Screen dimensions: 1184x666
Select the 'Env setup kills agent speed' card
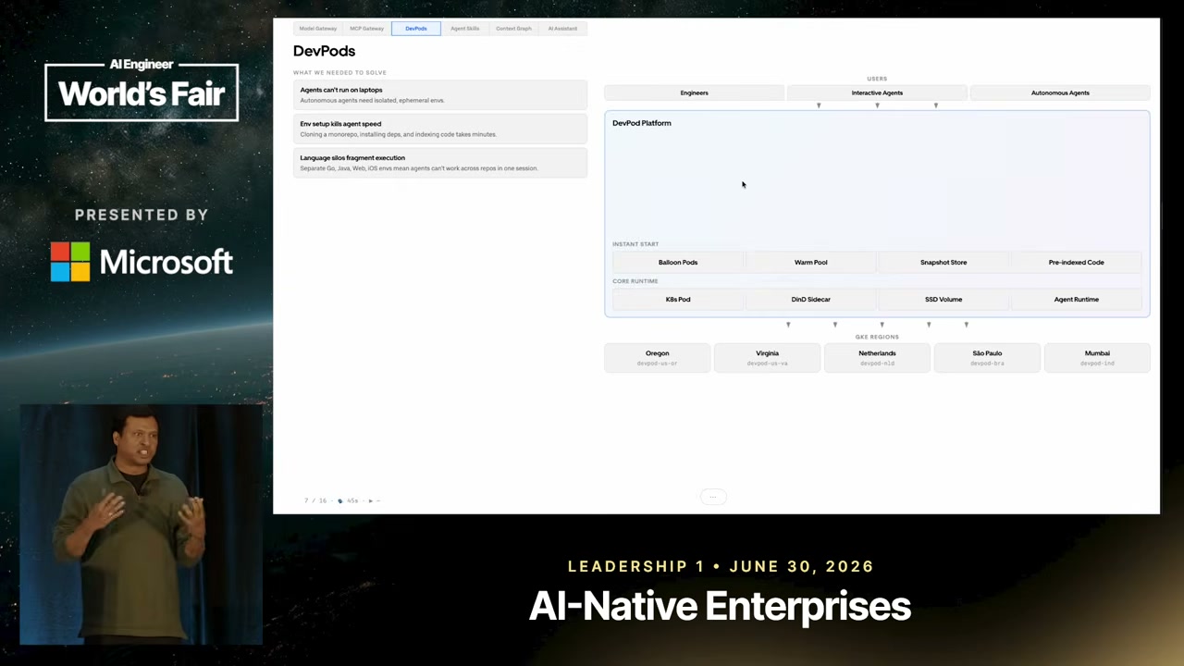[x=440, y=129]
